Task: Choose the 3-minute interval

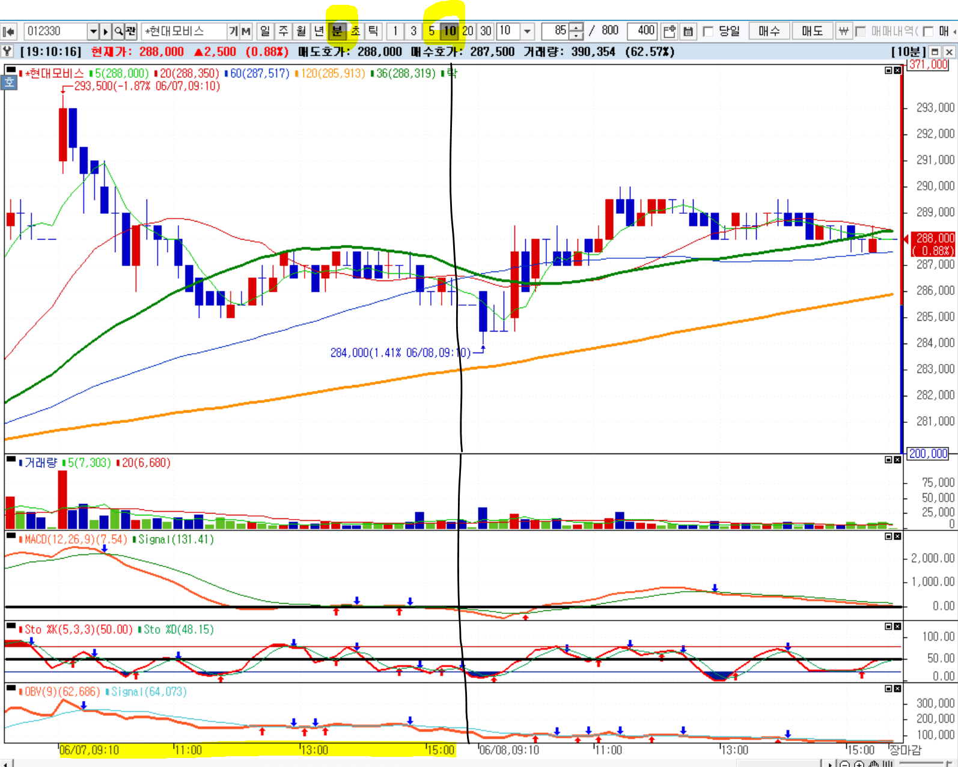Action: pyautogui.click(x=413, y=31)
